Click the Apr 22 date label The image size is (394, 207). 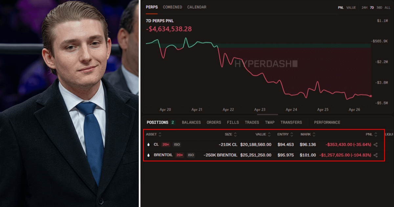228,110
